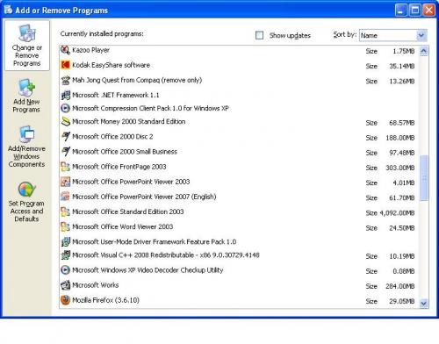The image size is (439, 344).
Task: Click the scroll up arrow of program list
Action: click(x=423, y=51)
